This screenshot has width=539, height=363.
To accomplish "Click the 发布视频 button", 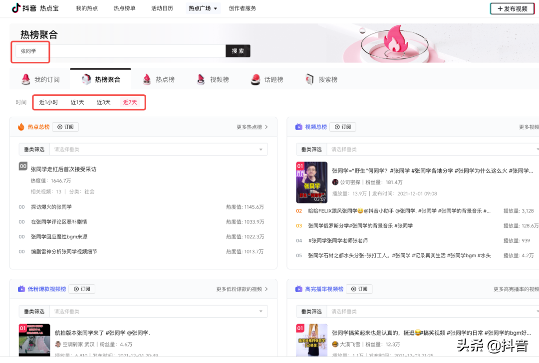I will (x=512, y=8).
